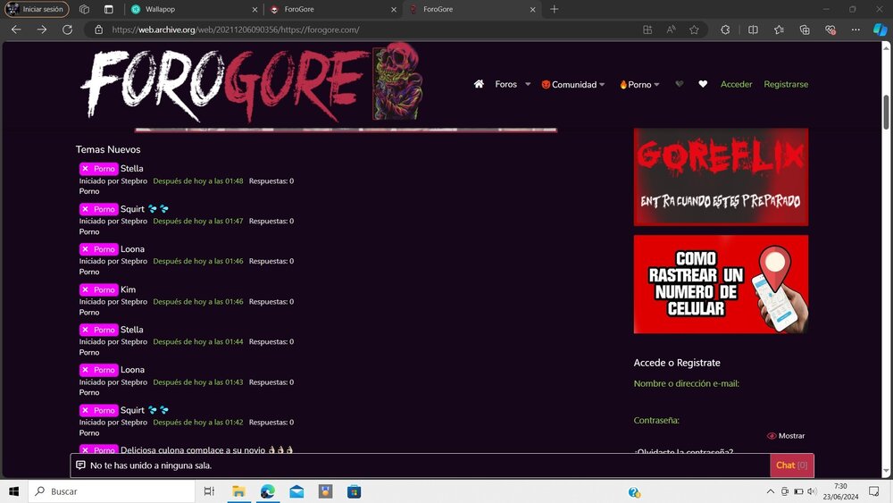Expand the Foros dropdown arrow
893x503 pixels.
coord(528,84)
